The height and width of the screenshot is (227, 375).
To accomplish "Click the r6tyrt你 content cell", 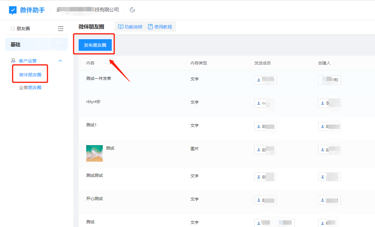I will 93,102.
